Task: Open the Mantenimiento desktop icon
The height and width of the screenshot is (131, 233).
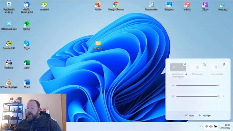Action: tap(9, 25)
